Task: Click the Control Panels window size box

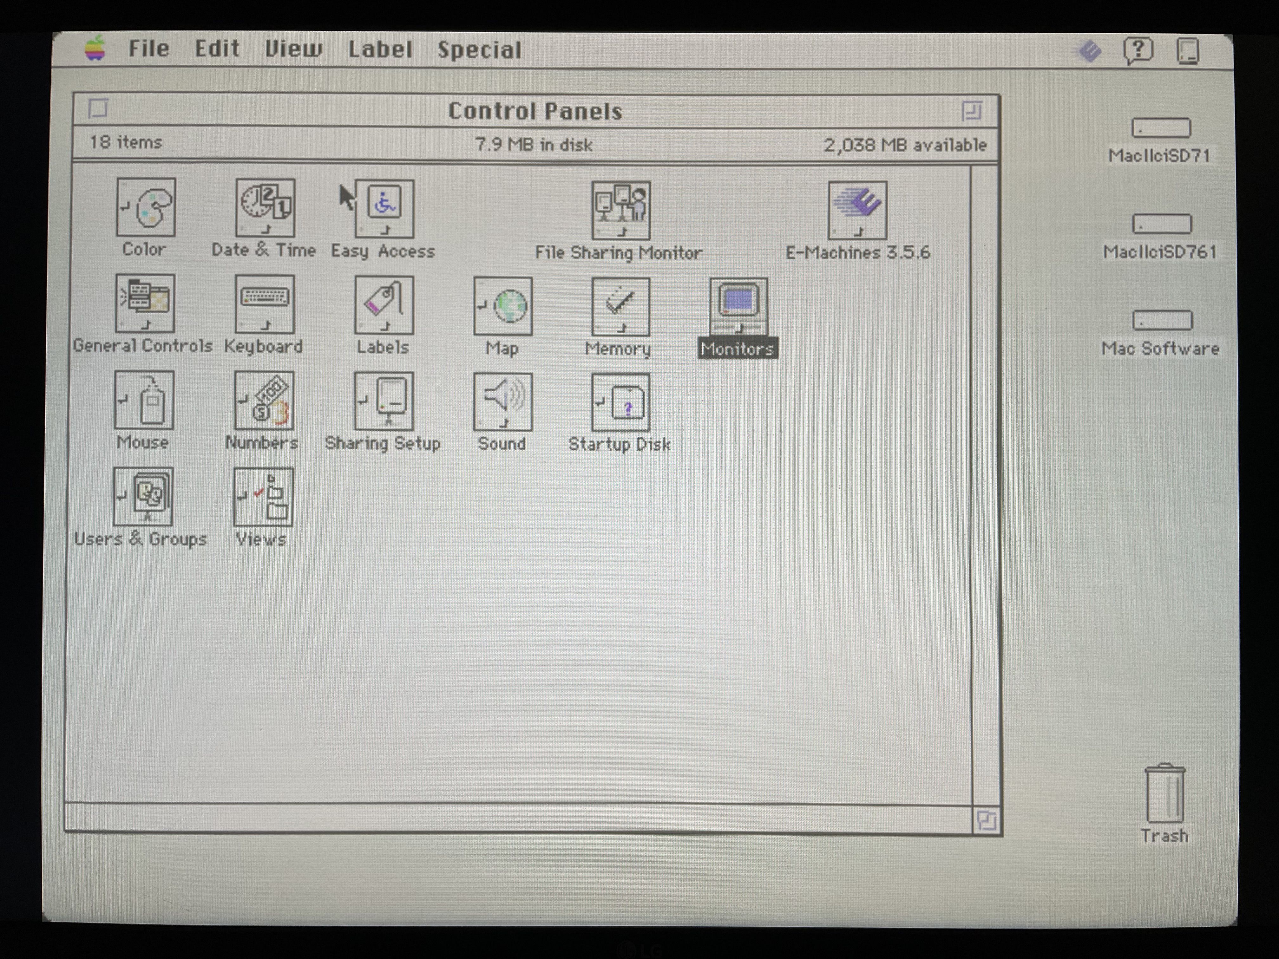Action: 987,820
